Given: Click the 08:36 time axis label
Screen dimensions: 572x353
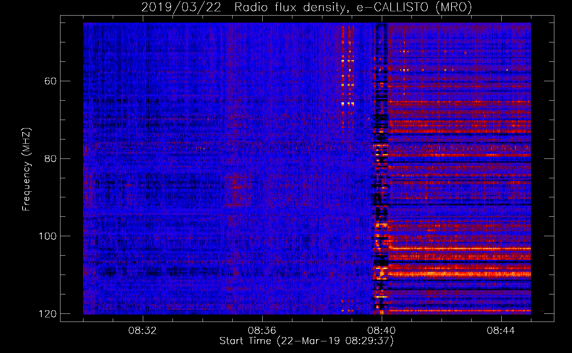Looking at the screenshot, I should 262,331.
